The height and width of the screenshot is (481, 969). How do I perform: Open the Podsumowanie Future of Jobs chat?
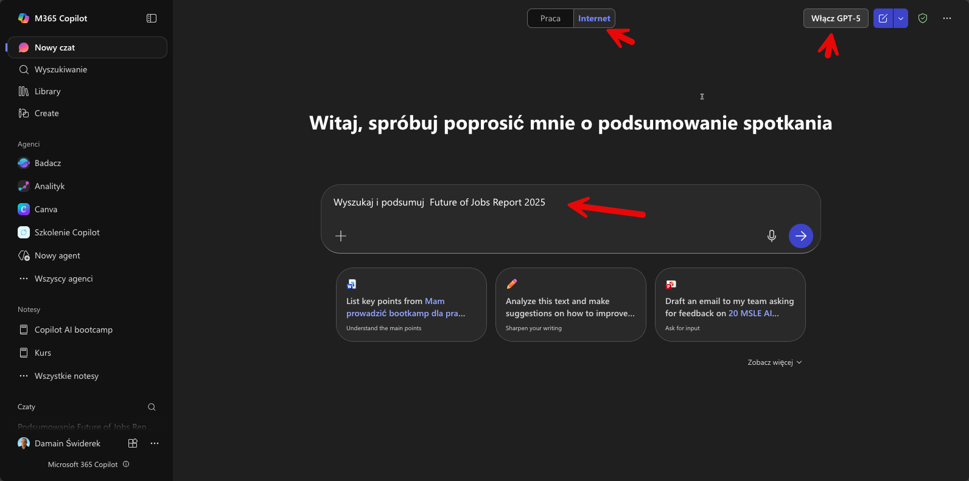click(82, 427)
